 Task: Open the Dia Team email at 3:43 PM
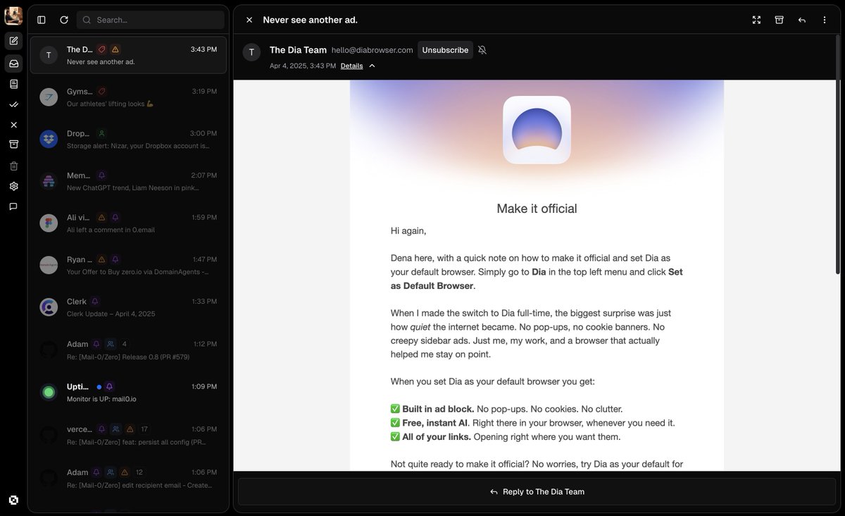pos(128,55)
